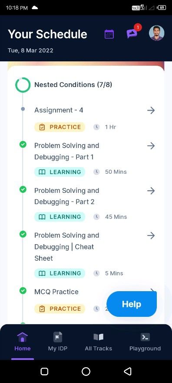Click green checkmark beside MCQ Practice
Viewport: 172px width, 383px height.
[x=23, y=291]
